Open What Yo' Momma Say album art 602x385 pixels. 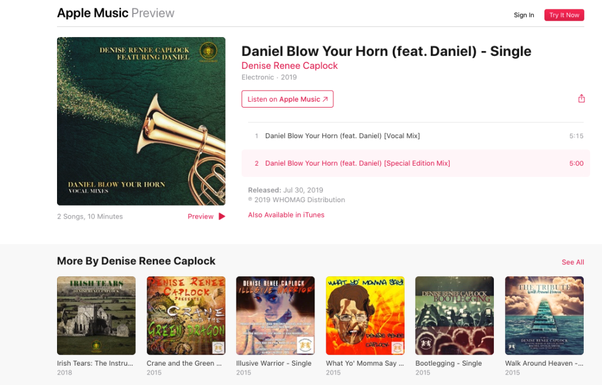(x=365, y=316)
